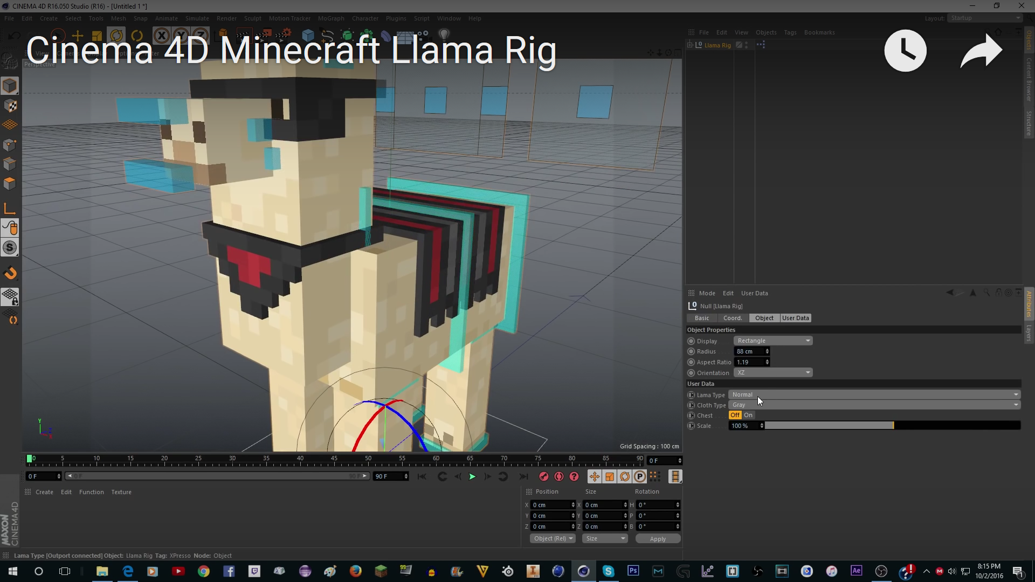Open the Simulate menu
This screenshot has height=582, width=1035.
tap(197, 18)
